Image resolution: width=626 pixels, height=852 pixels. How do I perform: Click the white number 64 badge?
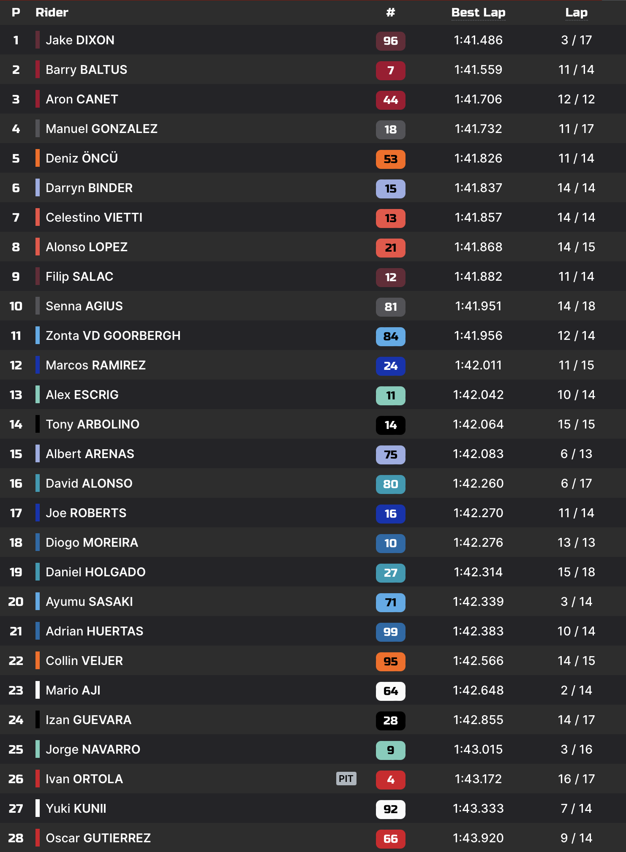point(390,691)
